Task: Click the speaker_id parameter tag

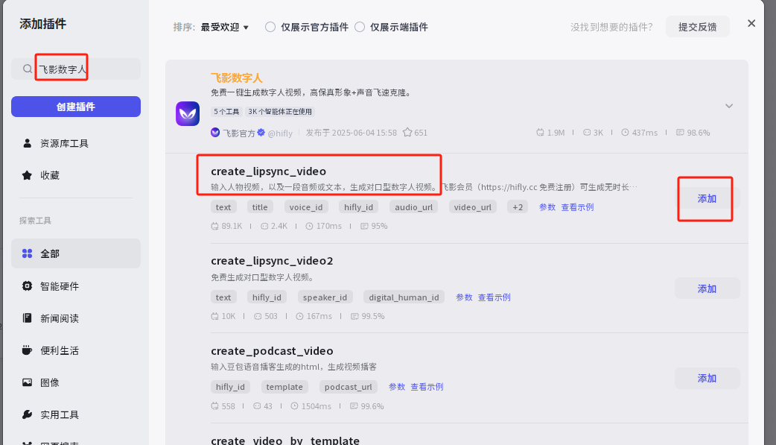Action: 325,297
